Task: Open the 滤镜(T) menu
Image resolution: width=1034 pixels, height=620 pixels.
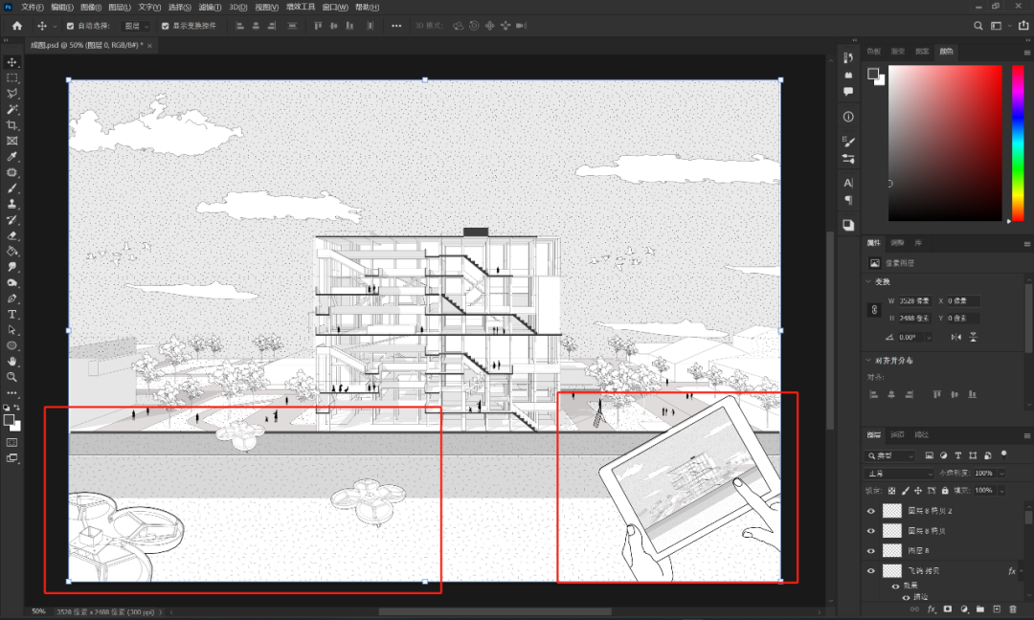Action: 210,8
